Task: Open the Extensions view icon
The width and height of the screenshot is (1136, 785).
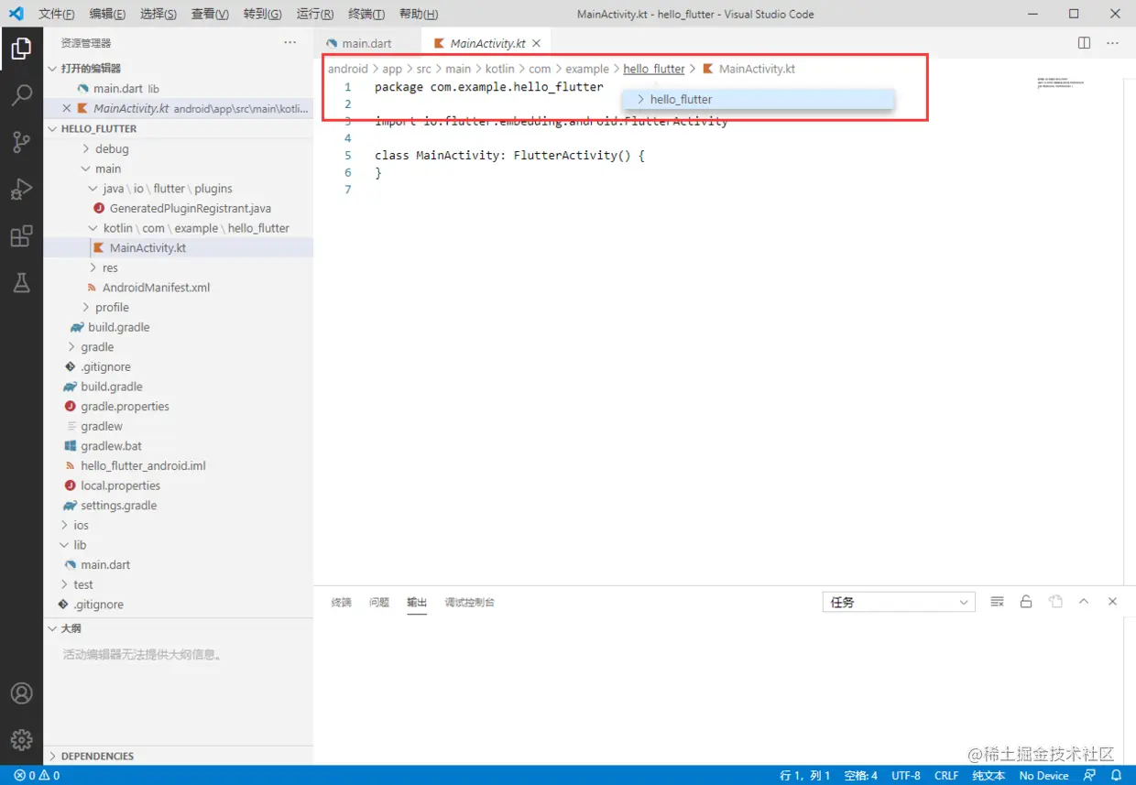Action: pos(21,236)
